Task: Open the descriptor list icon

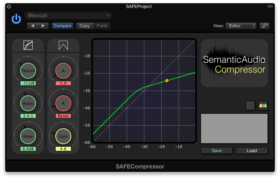Action: pyautogui.click(x=250, y=105)
